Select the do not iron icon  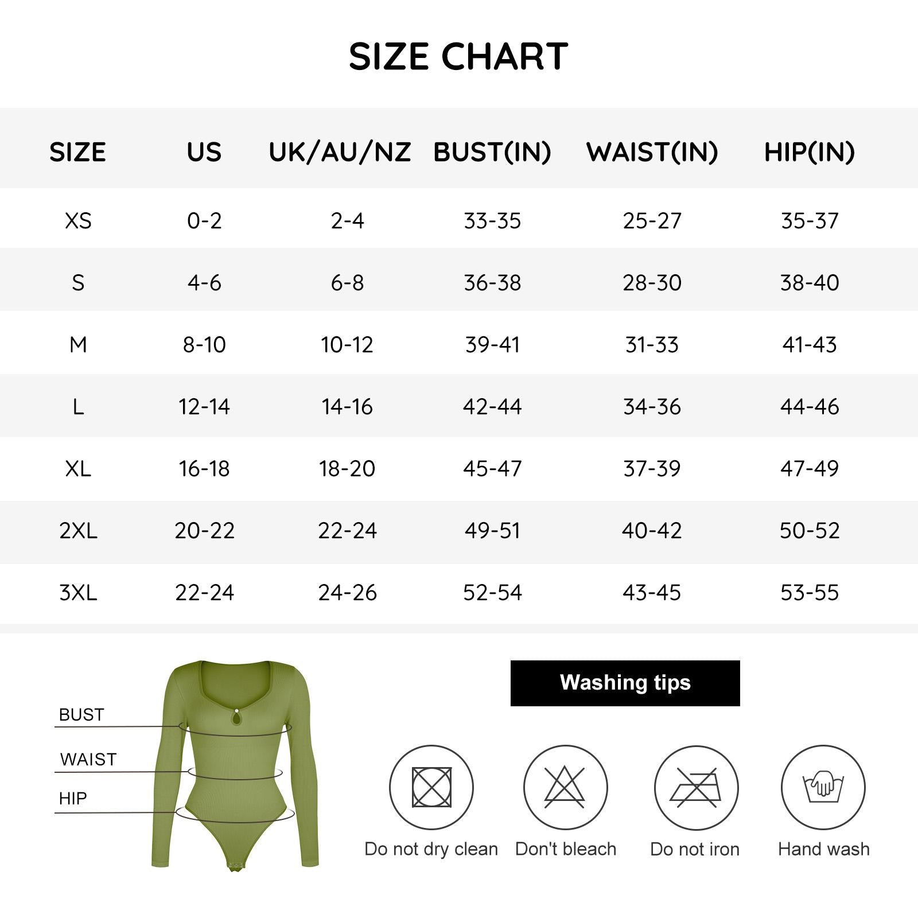click(x=696, y=787)
